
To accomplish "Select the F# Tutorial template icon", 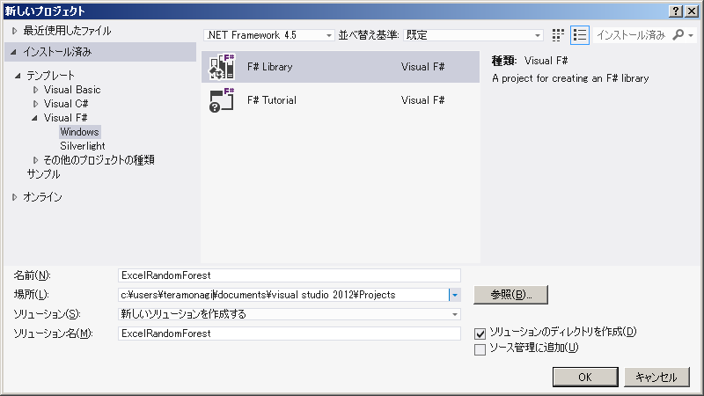I will point(222,100).
